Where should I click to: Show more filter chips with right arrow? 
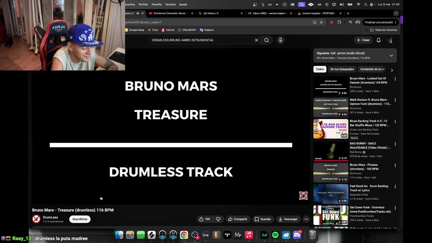[392, 70]
